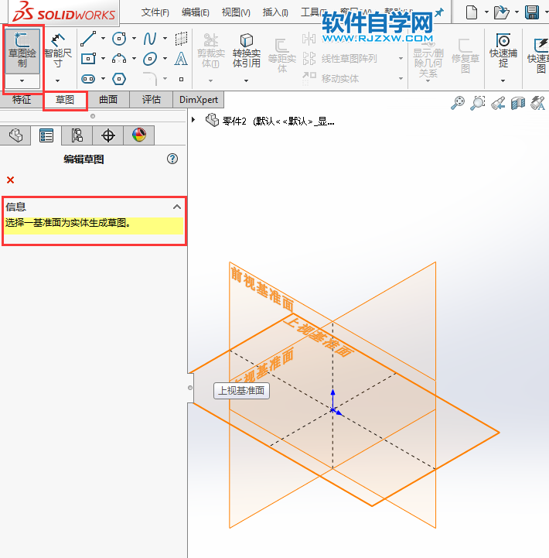The image size is (549, 558).
Task: Click the 显示/删除几何关系 relations tool
Action: click(428, 59)
